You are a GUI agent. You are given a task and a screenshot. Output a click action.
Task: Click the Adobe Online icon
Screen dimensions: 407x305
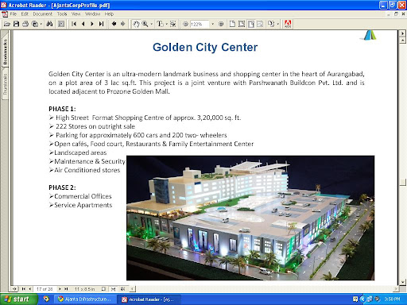(288, 24)
